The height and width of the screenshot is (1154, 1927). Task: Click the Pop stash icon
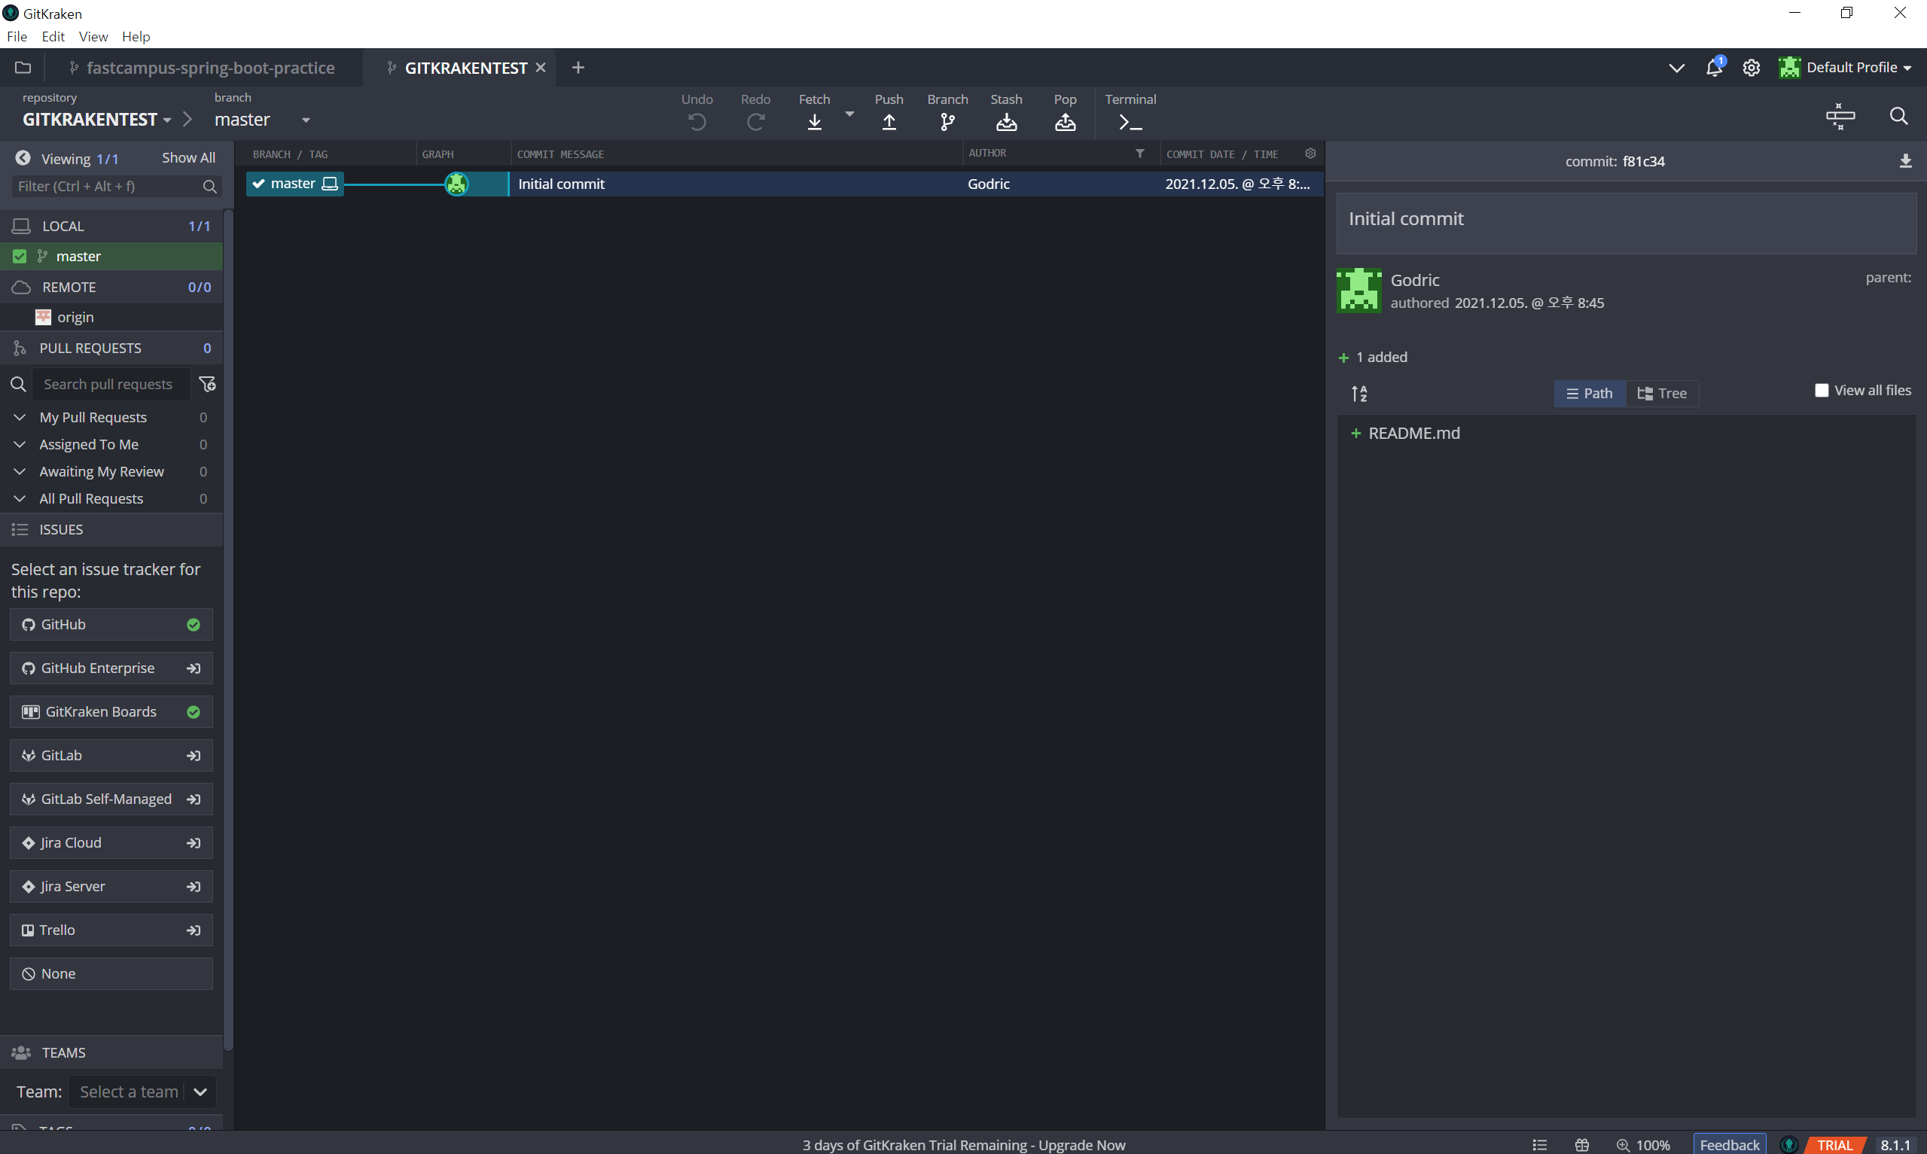(1065, 121)
